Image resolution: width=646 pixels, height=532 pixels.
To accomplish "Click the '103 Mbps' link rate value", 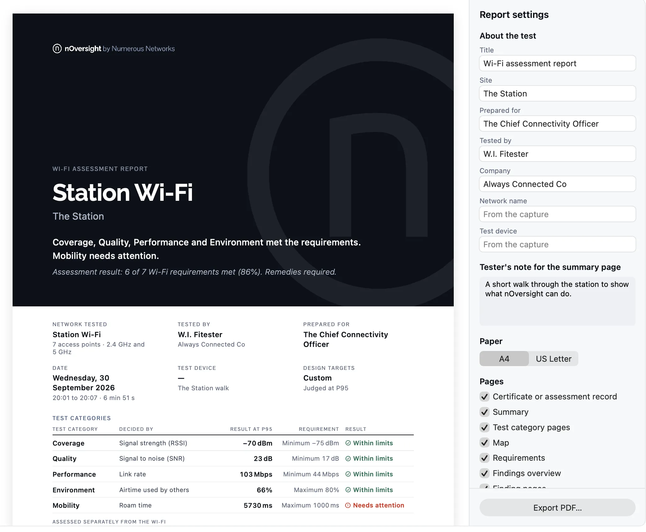I will 256,474.
